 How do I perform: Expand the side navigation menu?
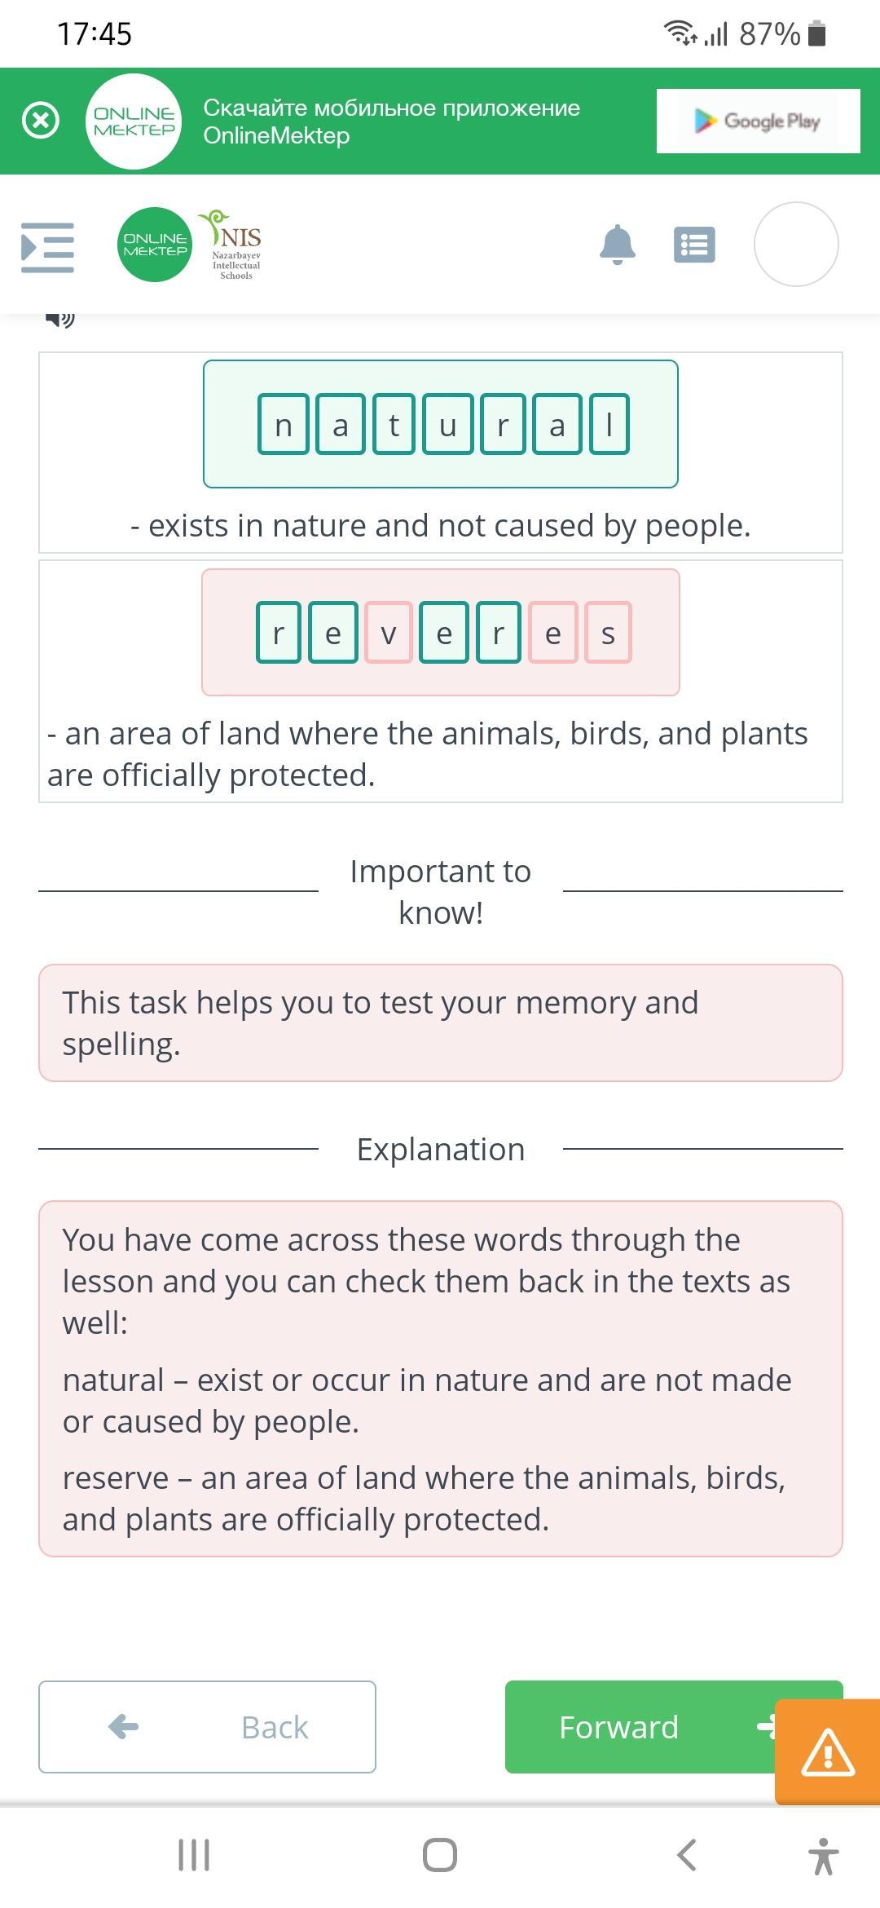pos(47,246)
